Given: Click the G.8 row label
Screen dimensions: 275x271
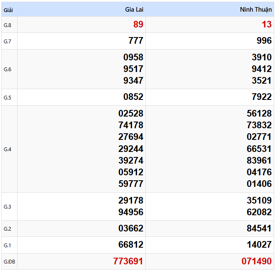Looking at the screenshot, I should (8, 25).
